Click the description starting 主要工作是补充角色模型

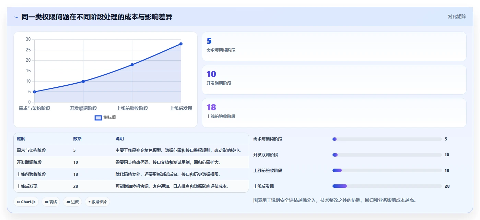[179, 150]
